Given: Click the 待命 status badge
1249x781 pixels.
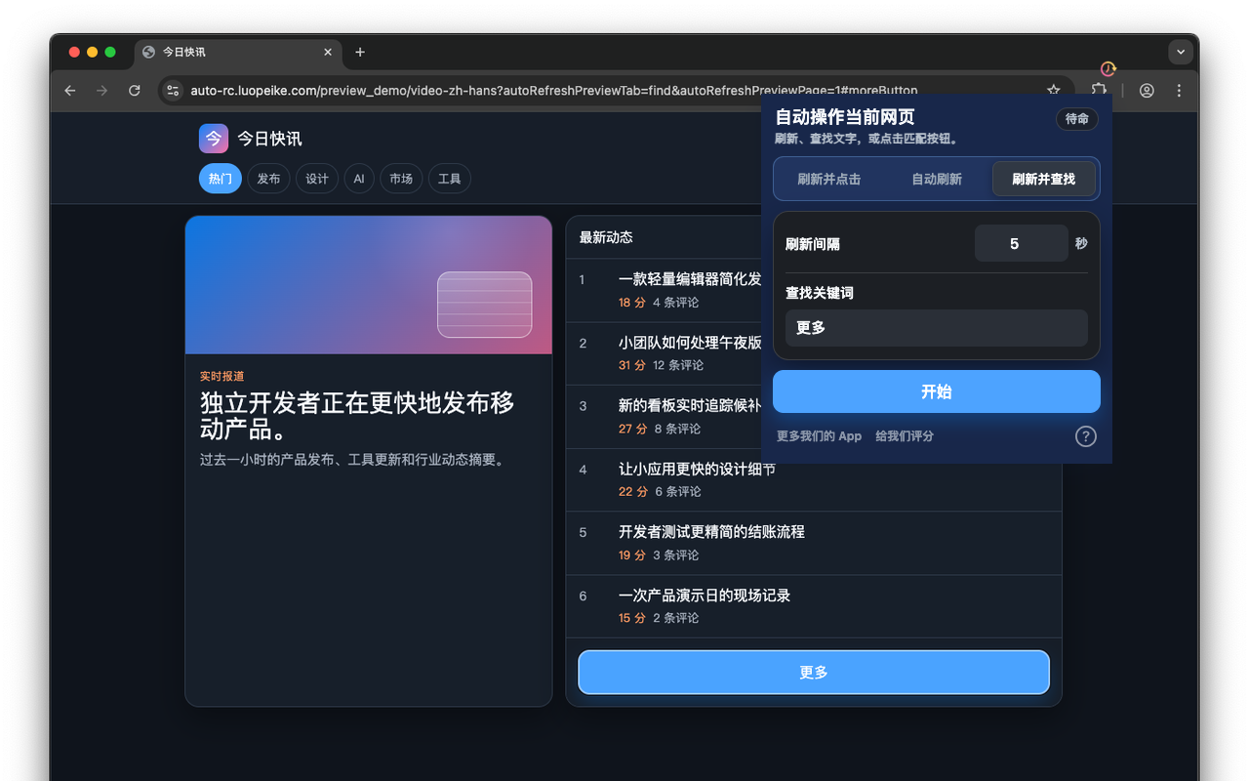Looking at the screenshot, I should tap(1077, 119).
